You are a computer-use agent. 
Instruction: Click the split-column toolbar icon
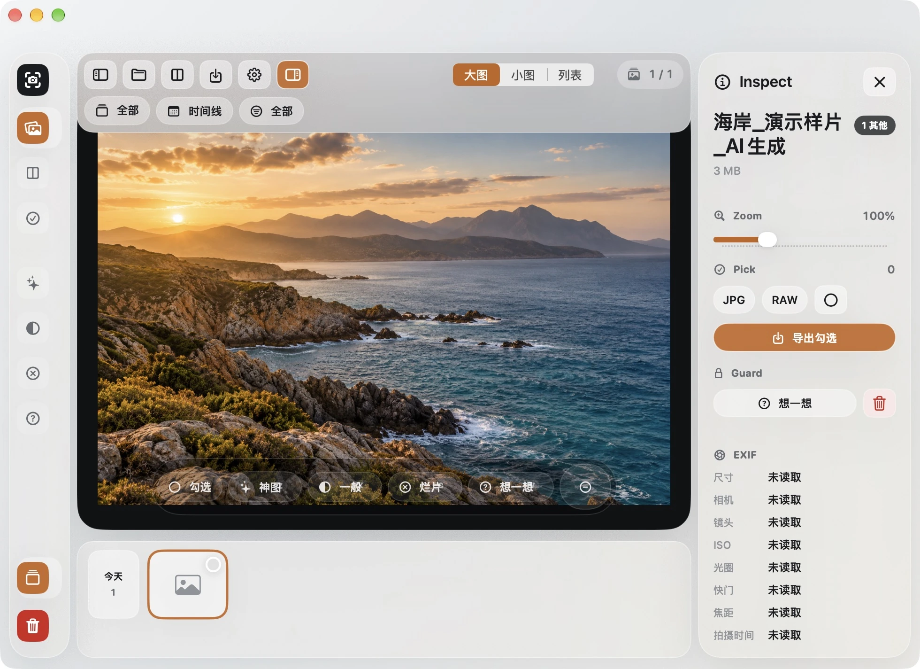(x=177, y=75)
